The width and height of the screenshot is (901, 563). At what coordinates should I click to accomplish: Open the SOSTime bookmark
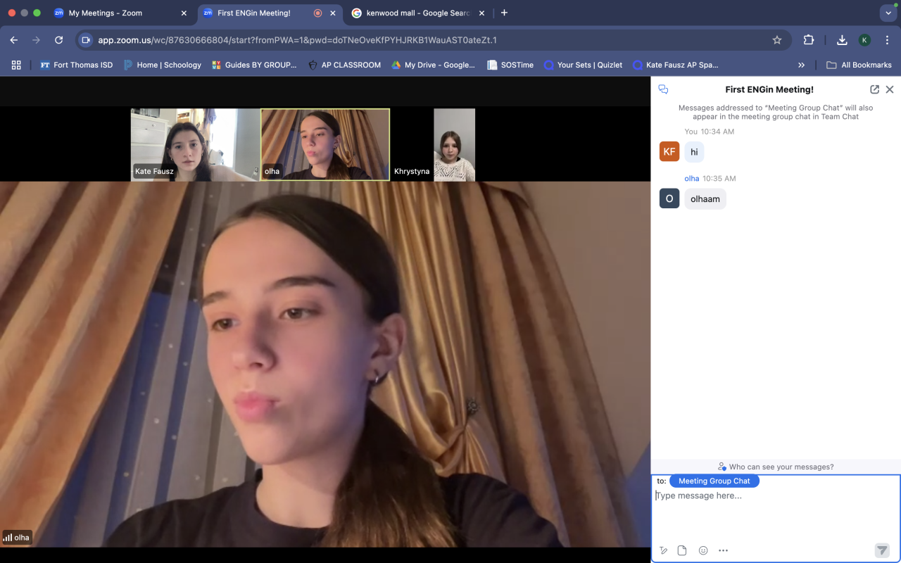[510, 65]
